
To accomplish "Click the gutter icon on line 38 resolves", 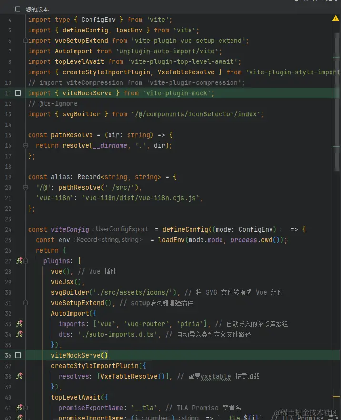I will point(19,376).
